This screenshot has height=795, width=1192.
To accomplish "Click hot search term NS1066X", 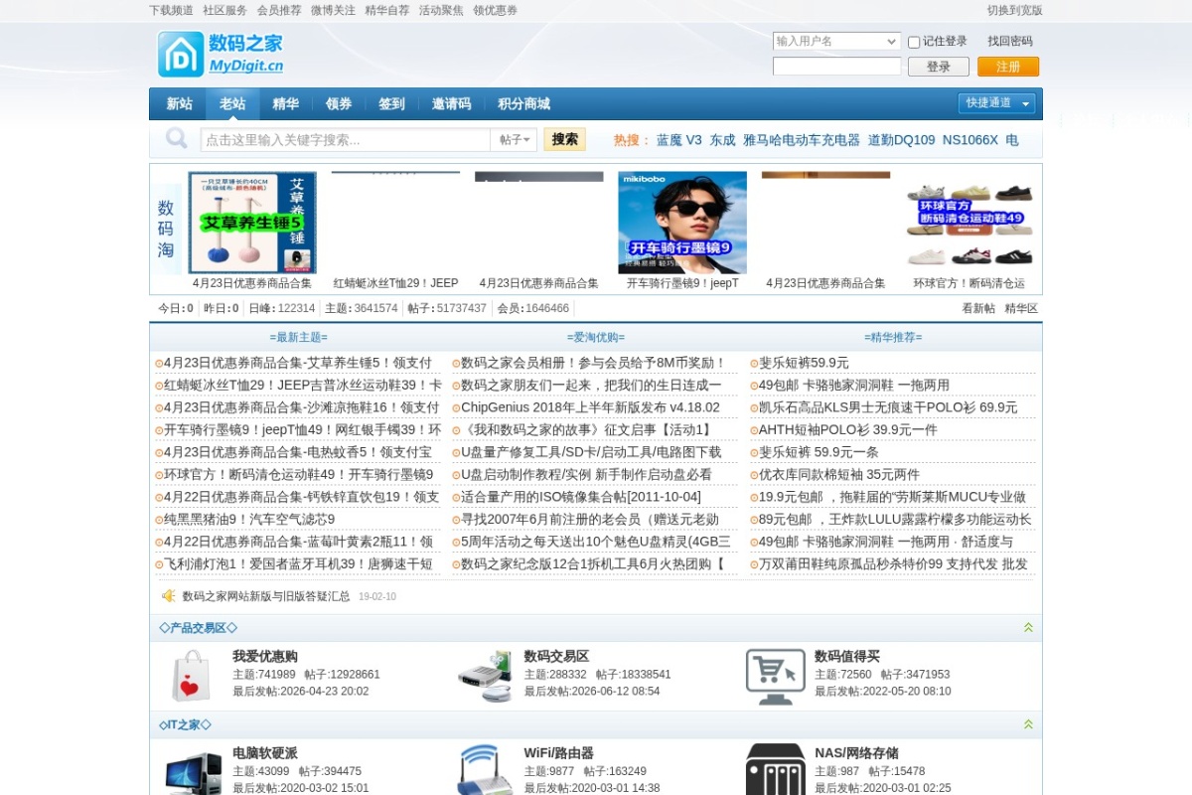I will 970,140.
